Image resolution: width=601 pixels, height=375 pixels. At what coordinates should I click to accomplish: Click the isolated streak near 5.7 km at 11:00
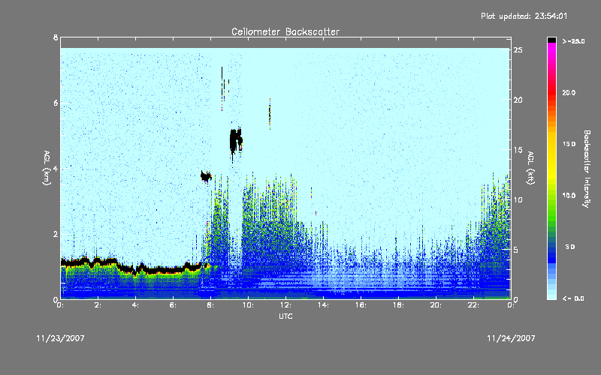(x=270, y=114)
